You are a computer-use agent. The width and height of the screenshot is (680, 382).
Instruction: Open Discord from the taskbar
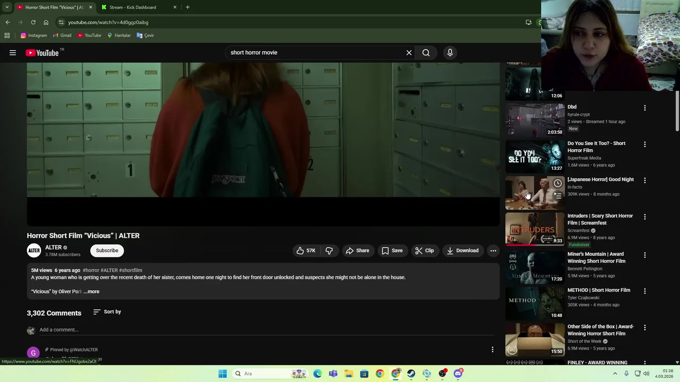(x=458, y=374)
